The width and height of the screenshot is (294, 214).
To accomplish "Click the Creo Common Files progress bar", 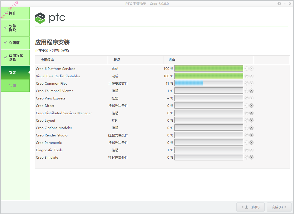I will click(x=209, y=83).
